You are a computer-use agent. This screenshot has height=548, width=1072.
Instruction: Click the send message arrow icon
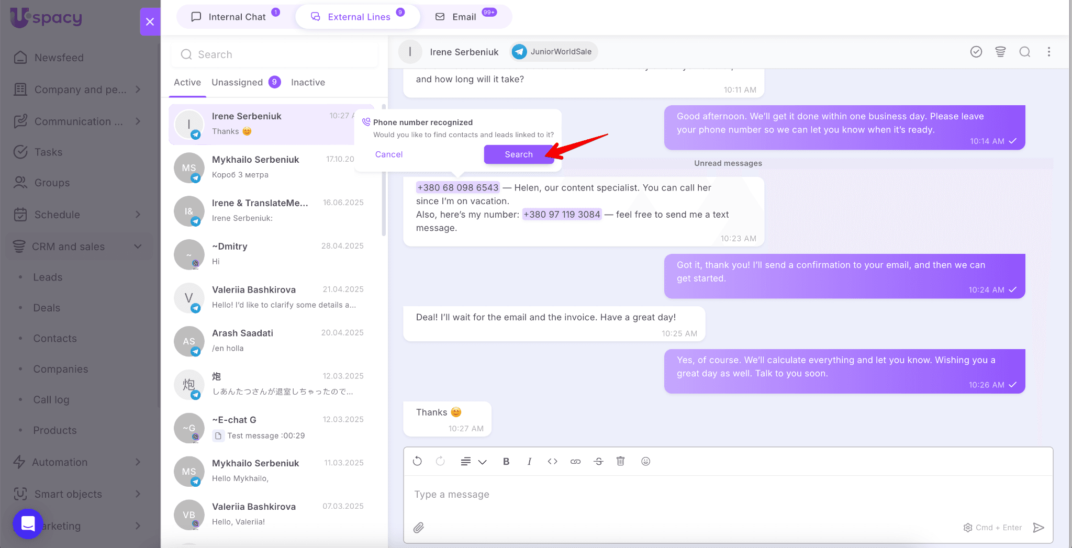coord(1038,528)
